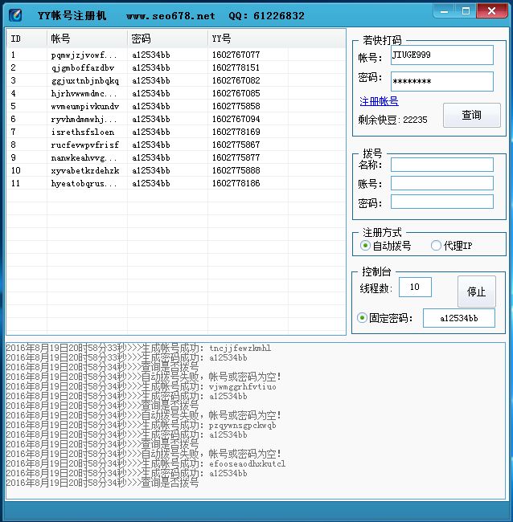The image size is (513, 522).
Task: Click the 拨号 帐号 input field
Action: pos(441,183)
